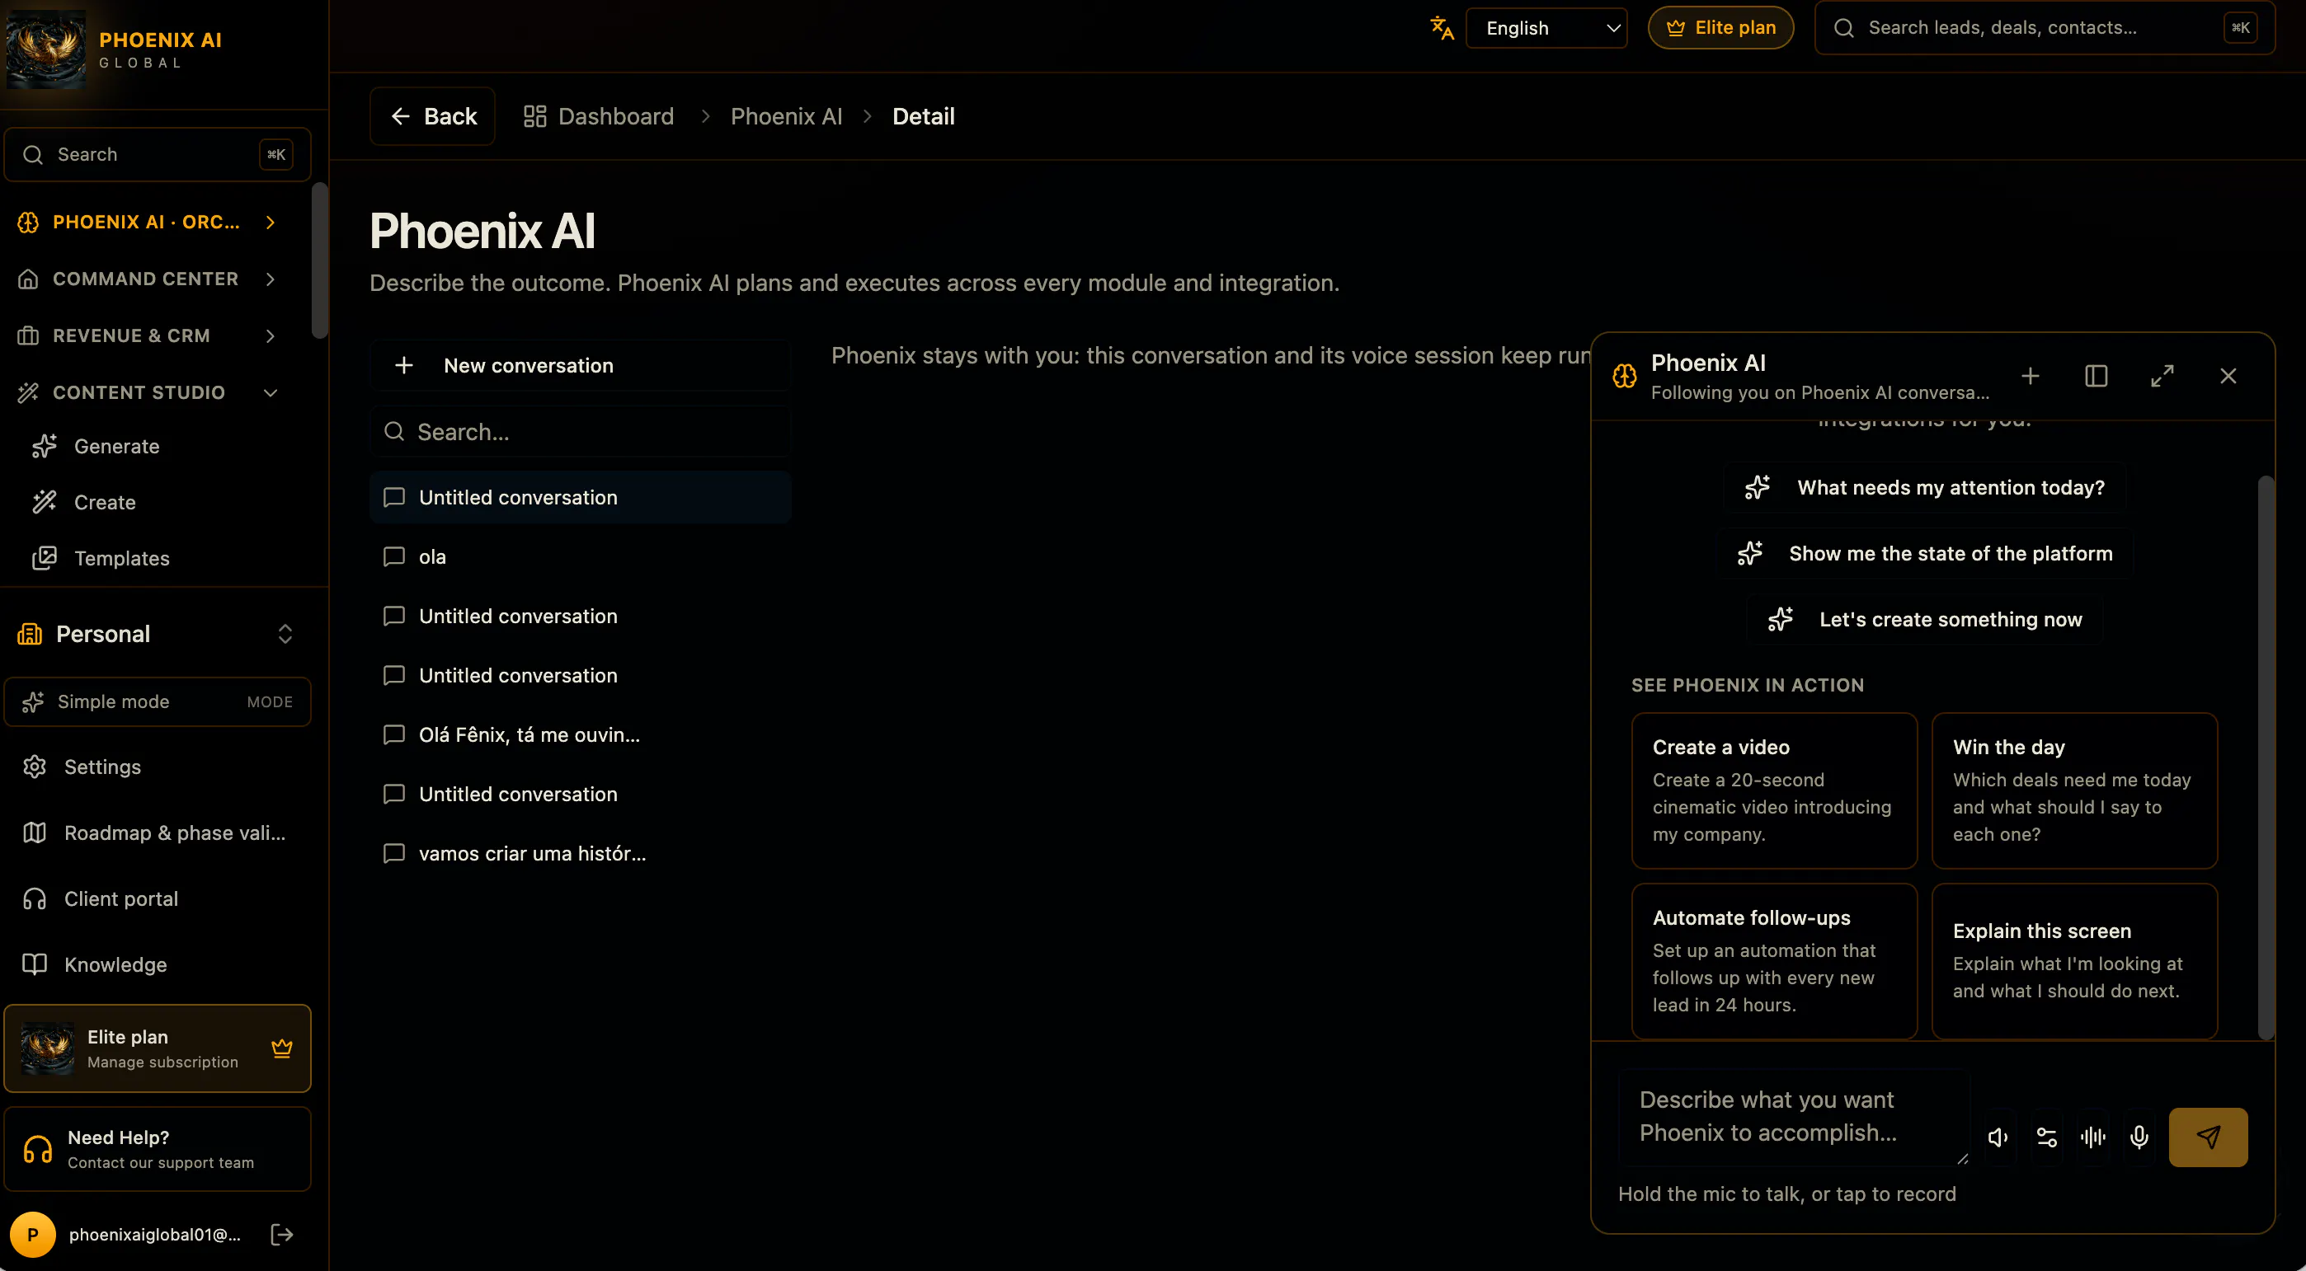Click the Describe what you want textbox
This screenshot has height=1271, width=2306.
pyautogui.click(x=1793, y=1117)
